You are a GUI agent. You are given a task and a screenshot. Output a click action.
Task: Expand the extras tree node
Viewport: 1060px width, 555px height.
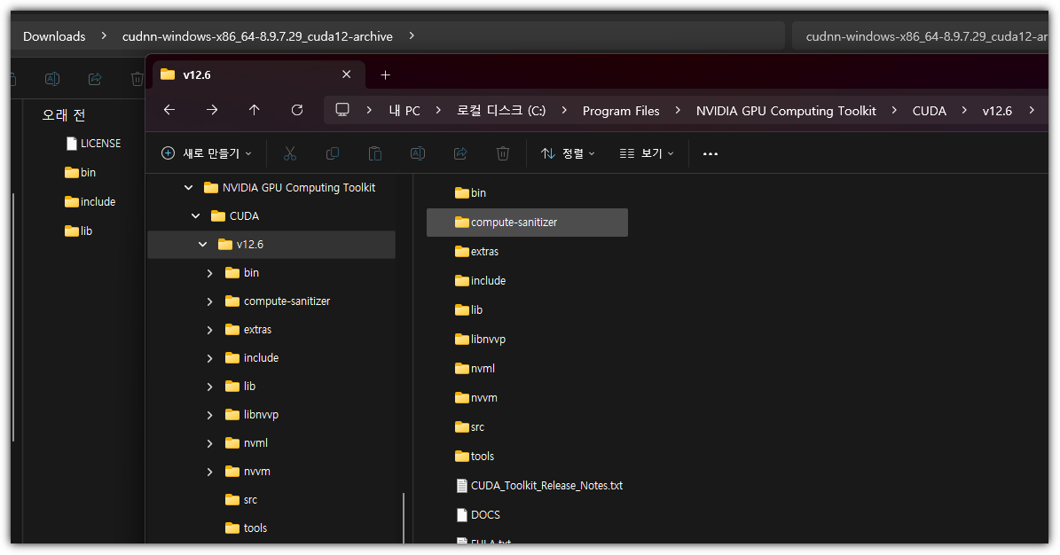pyautogui.click(x=209, y=330)
